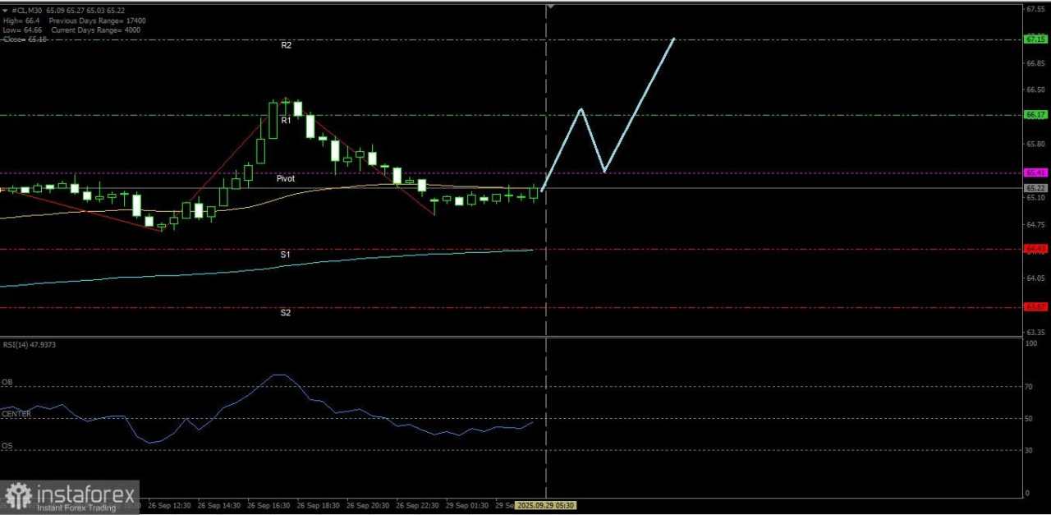Click the 26 Sep 18:30 time axis label

point(319,505)
